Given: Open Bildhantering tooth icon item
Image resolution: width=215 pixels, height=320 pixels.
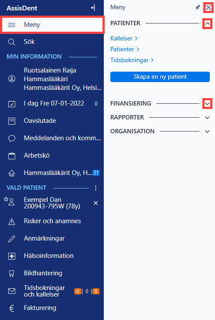Looking at the screenshot, I should tap(52, 273).
